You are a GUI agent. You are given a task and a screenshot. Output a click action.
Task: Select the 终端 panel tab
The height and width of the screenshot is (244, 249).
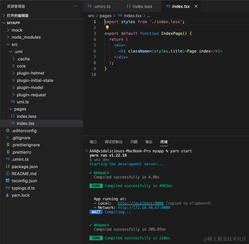coord(164,142)
